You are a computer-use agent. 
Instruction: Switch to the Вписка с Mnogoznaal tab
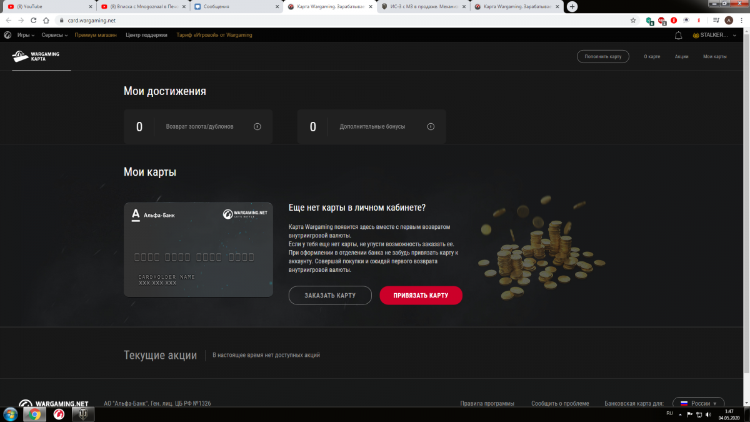(142, 6)
